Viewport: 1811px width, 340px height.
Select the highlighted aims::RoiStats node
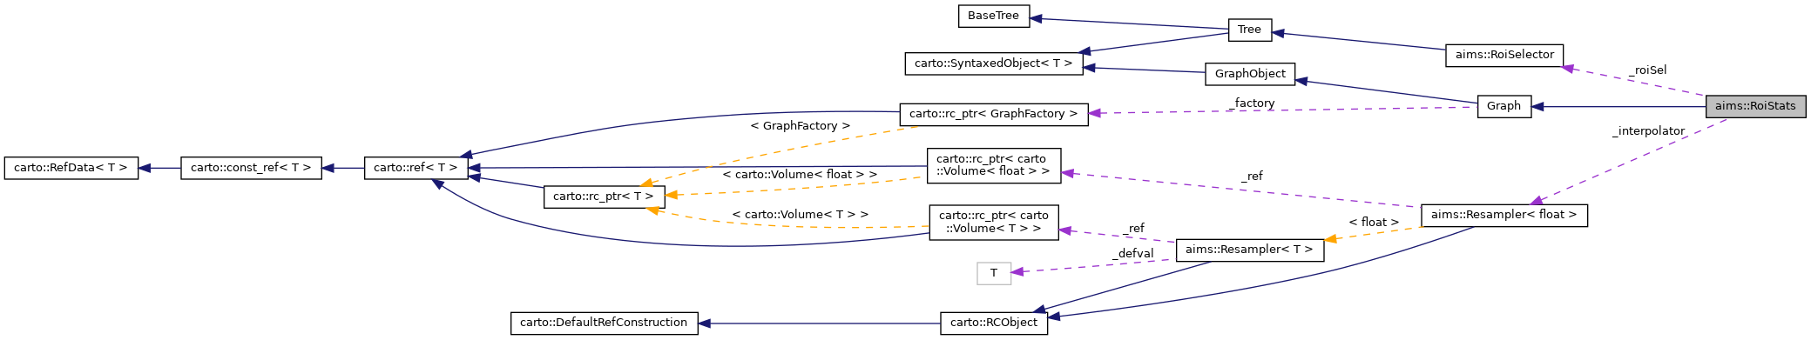(x=1755, y=106)
